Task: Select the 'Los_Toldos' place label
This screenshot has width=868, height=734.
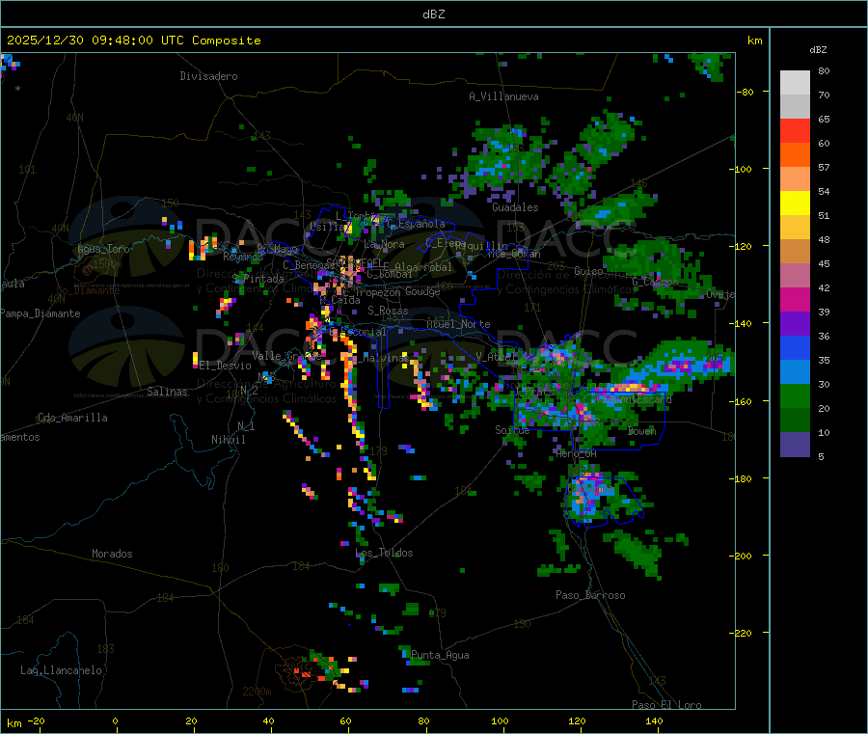Action: pyautogui.click(x=384, y=553)
